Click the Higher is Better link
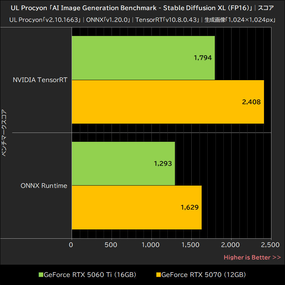Screen dimensions: 285x285 pos(252,257)
